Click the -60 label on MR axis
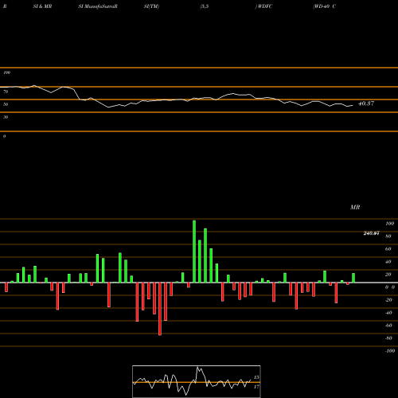Image resolution: width=398 pixels, height=398 pixels. click(x=388, y=326)
